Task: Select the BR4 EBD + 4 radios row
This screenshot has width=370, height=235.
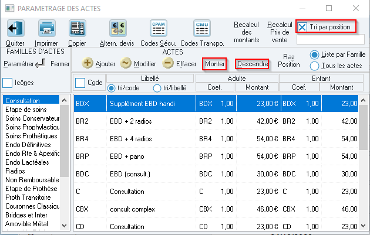Action: pyautogui.click(x=216, y=139)
